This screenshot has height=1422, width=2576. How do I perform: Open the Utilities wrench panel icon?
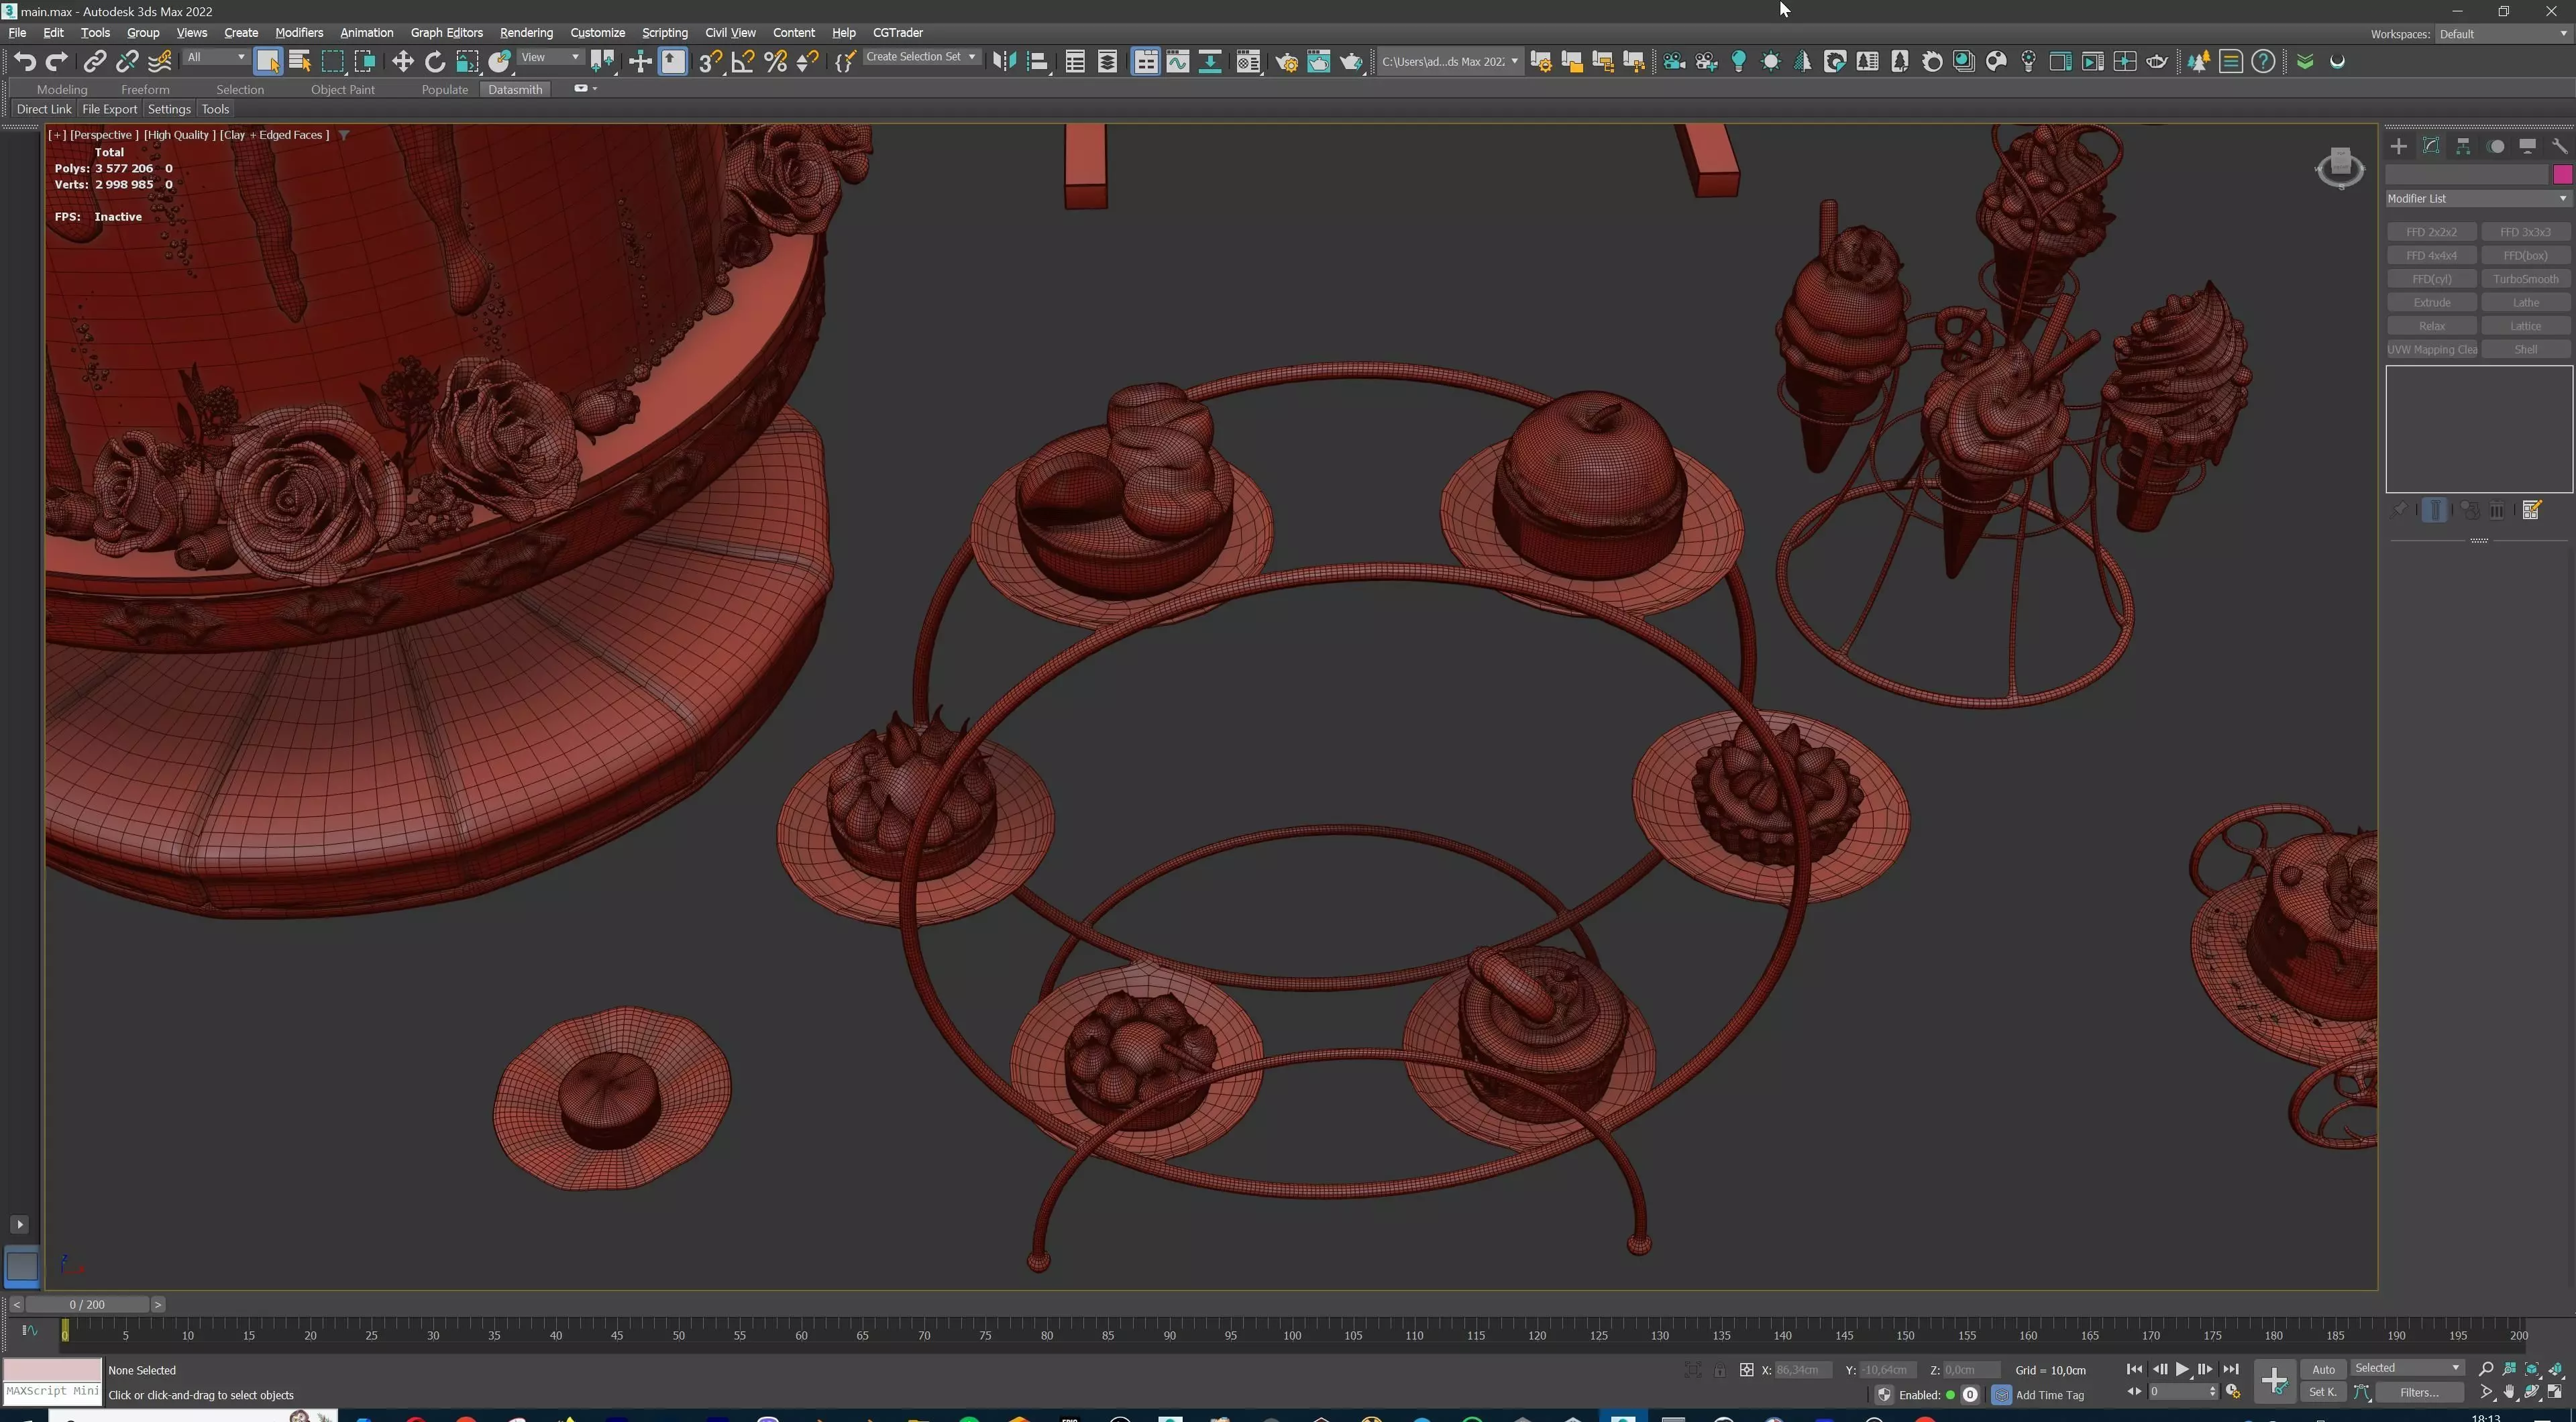(2559, 146)
